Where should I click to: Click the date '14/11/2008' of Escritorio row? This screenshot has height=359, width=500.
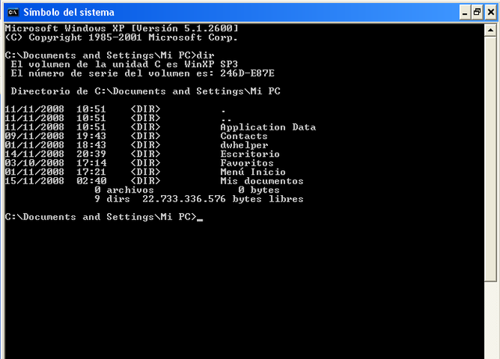(34, 154)
